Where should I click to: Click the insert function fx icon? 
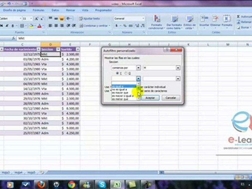coord(13,38)
